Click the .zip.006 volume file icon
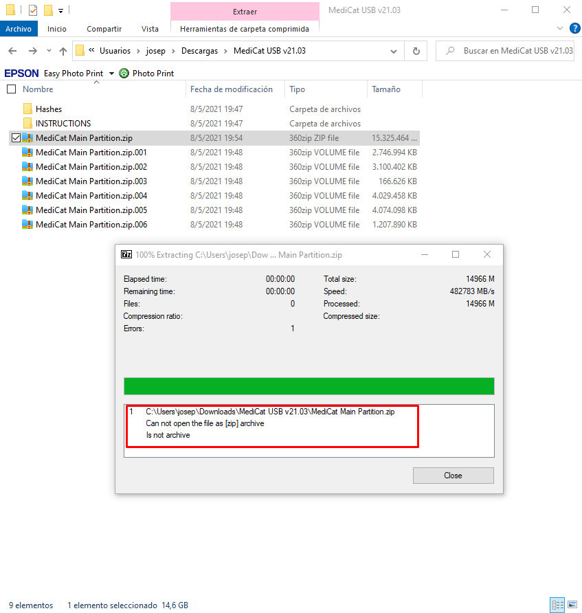Screen dimensions: 582x613 coord(27,225)
